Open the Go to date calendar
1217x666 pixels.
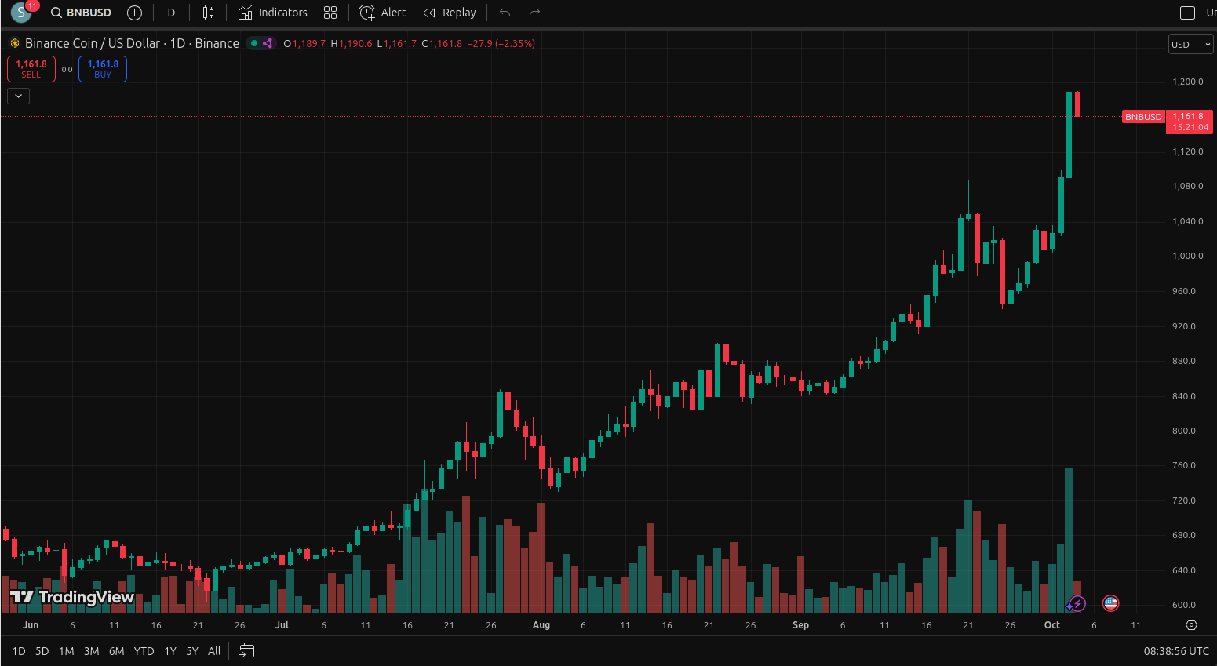(x=246, y=651)
